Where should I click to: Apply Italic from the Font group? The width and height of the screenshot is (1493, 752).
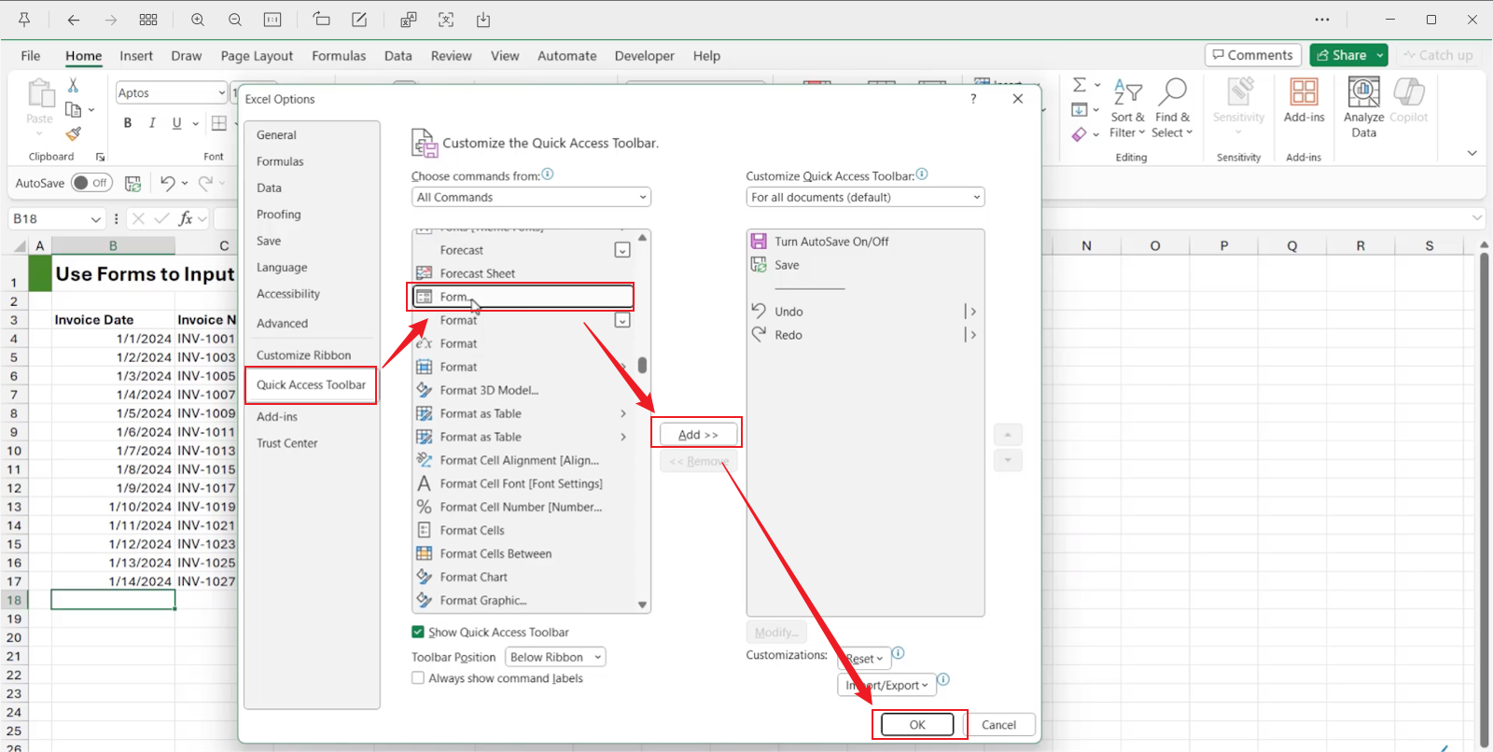(x=152, y=123)
